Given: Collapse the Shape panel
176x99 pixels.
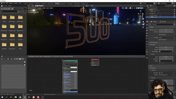Looking at the screenshot, I should coord(152,27).
